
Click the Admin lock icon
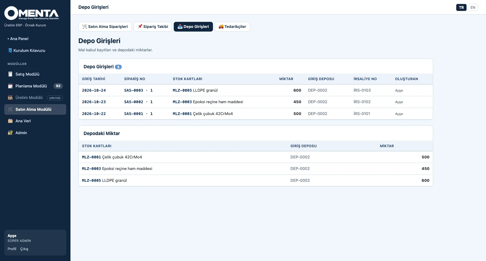click(x=10, y=133)
